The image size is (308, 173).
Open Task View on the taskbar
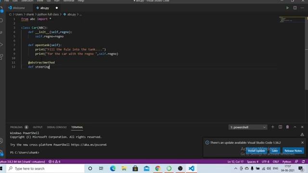(x=101, y=169)
